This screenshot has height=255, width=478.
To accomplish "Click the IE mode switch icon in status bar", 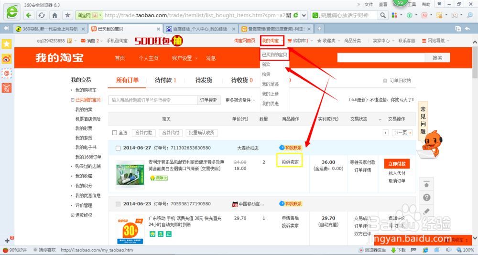I will [x=425, y=250].
